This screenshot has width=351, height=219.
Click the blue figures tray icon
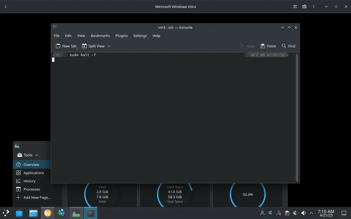point(271,213)
